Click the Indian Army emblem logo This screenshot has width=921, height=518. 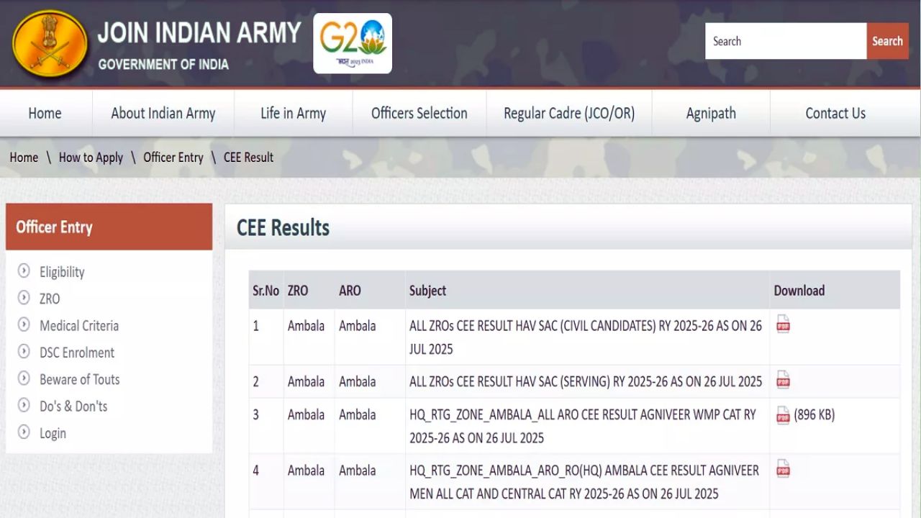click(49, 43)
